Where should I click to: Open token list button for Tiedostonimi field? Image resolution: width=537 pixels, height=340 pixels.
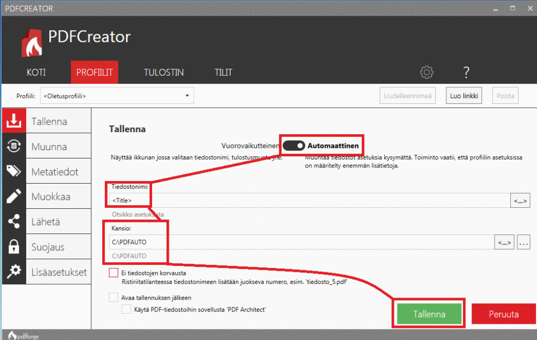coord(520,201)
